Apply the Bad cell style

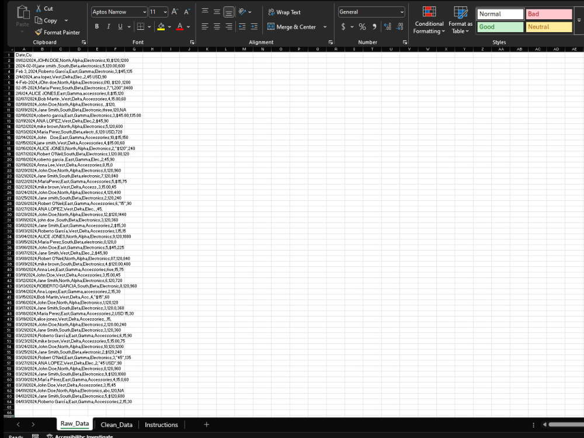pos(548,14)
